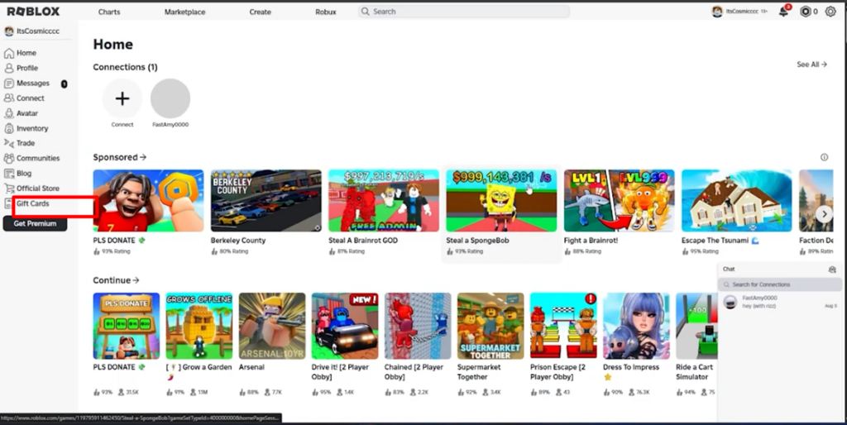Click the chat window options icon
The image size is (847, 425).
pyautogui.click(x=832, y=269)
